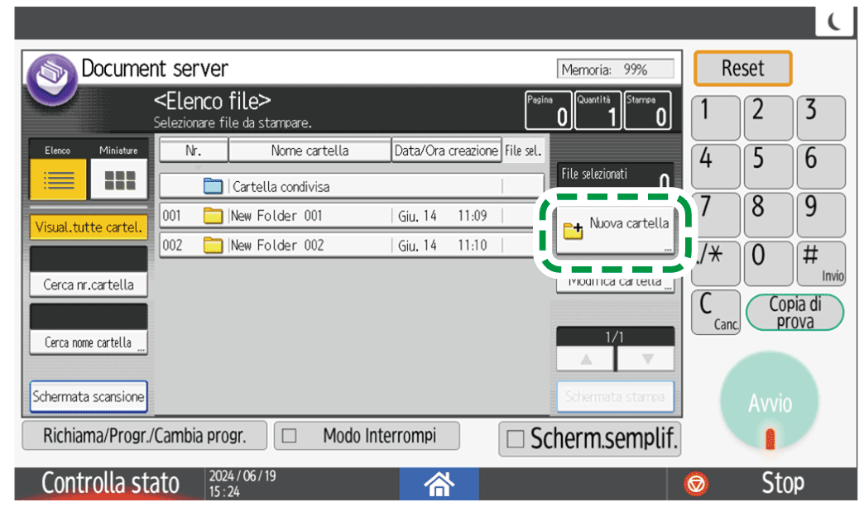Switch to Schermata scansione
Image resolution: width=864 pixels, height=507 pixels.
pos(89,396)
